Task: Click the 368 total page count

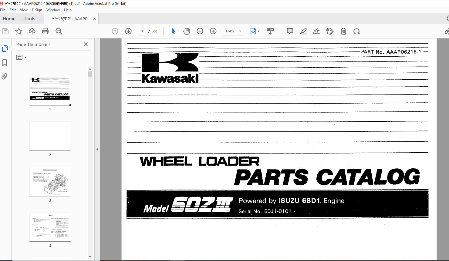Action: tap(154, 31)
